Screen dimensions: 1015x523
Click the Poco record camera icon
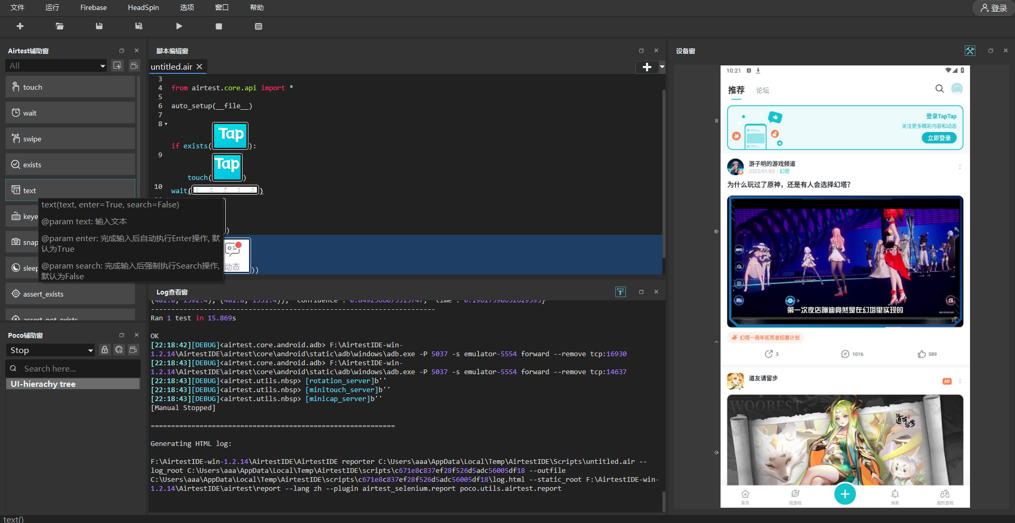tap(133, 350)
